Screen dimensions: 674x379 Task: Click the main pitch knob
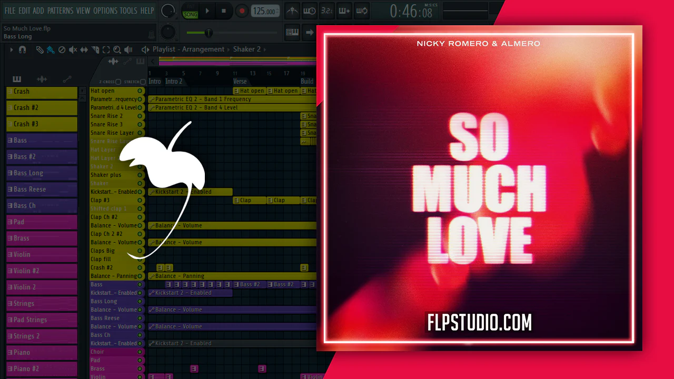pos(167,32)
